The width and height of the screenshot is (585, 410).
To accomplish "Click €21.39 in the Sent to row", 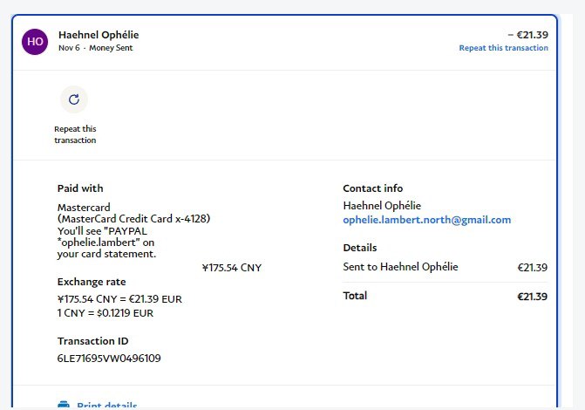I will coord(533,267).
